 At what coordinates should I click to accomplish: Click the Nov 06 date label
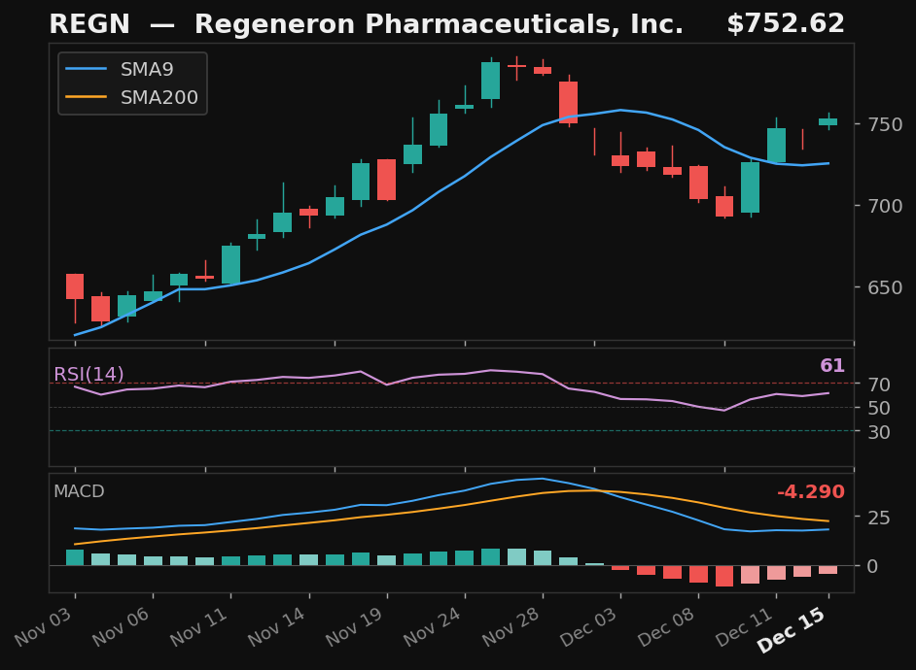pos(123,627)
